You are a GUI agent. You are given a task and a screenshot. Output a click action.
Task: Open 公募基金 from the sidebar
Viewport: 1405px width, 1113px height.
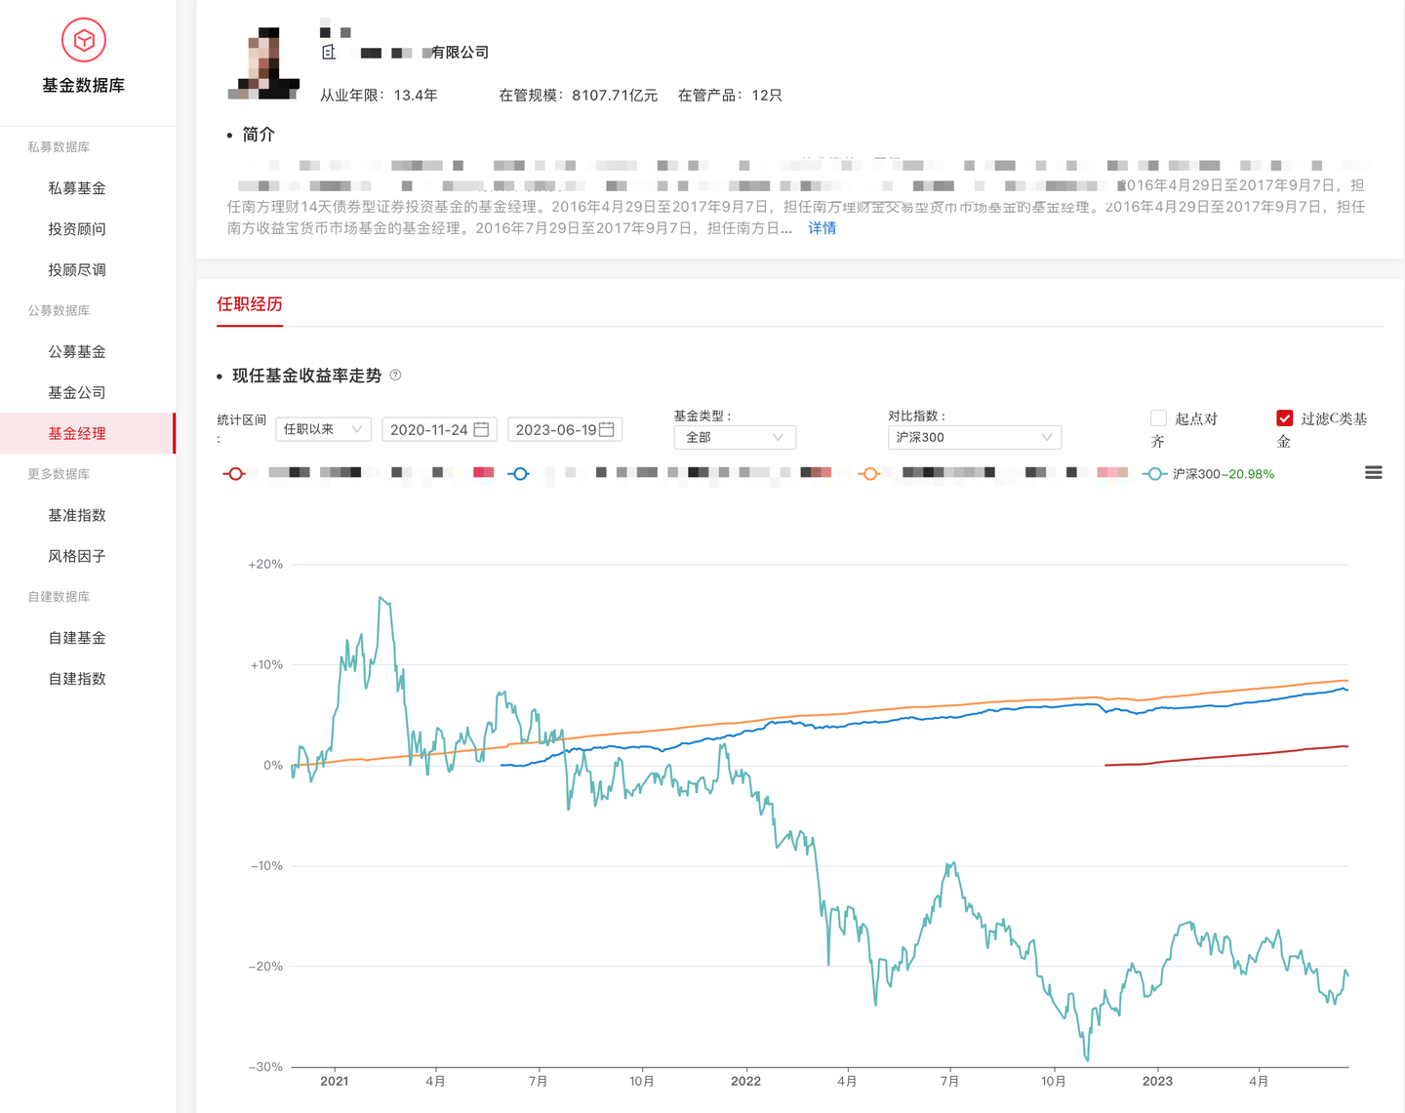(77, 351)
